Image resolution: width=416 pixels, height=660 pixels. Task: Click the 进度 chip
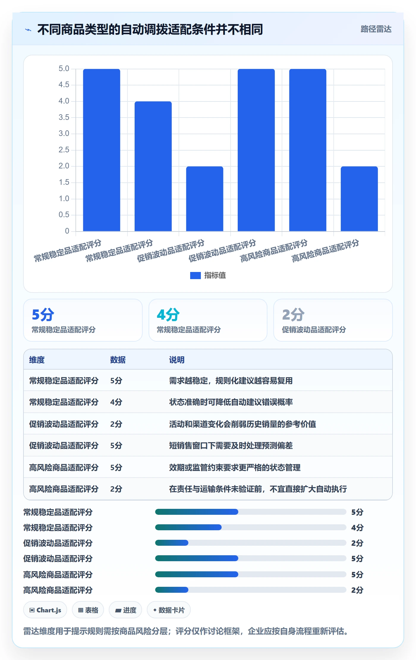pos(125,610)
